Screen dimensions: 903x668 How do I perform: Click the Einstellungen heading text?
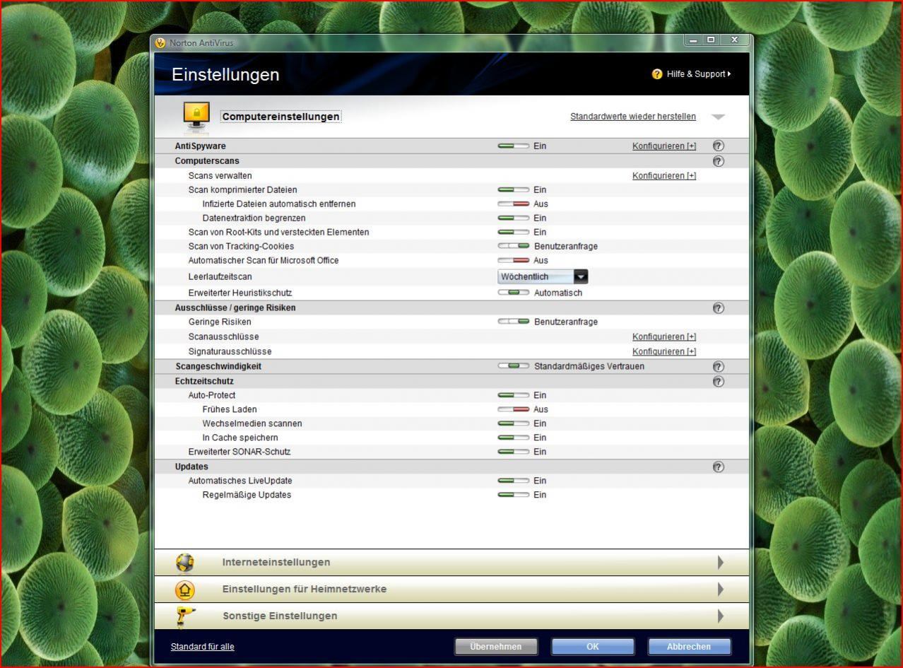click(225, 75)
